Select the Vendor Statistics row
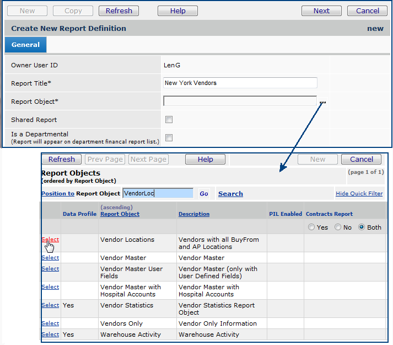 point(50,305)
